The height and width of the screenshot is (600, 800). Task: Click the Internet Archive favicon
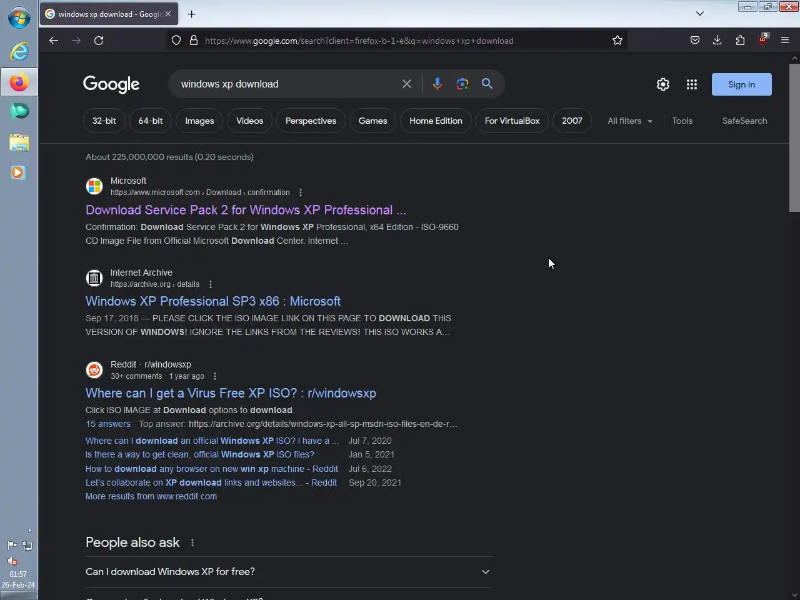94,278
